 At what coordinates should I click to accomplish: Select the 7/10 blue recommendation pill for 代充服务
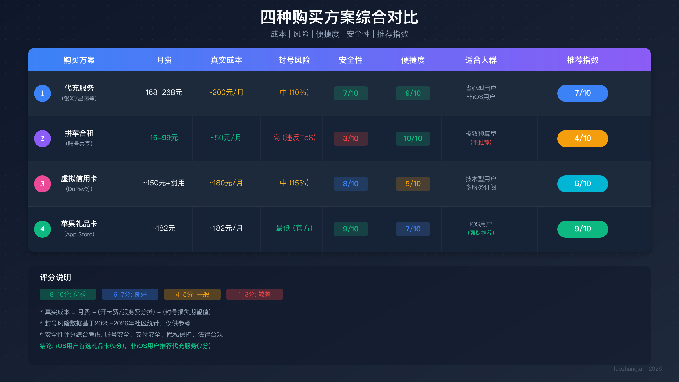582,93
